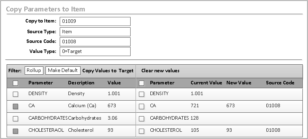Check the DENSITY checkbox in right table

tap(141, 94)
